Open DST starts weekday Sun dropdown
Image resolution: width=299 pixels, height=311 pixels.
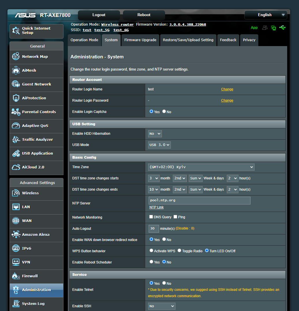point(196,178)
